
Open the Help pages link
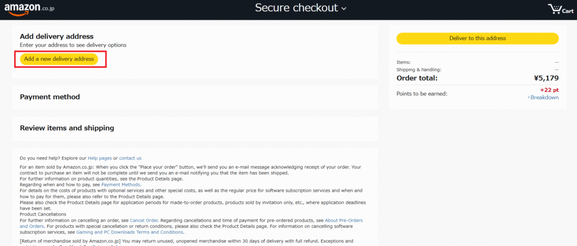100,158
